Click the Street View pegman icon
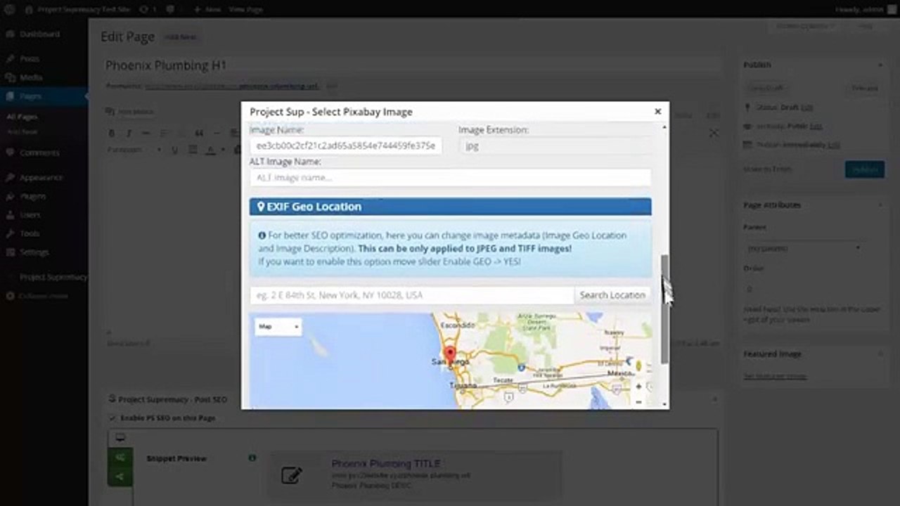 638,366
